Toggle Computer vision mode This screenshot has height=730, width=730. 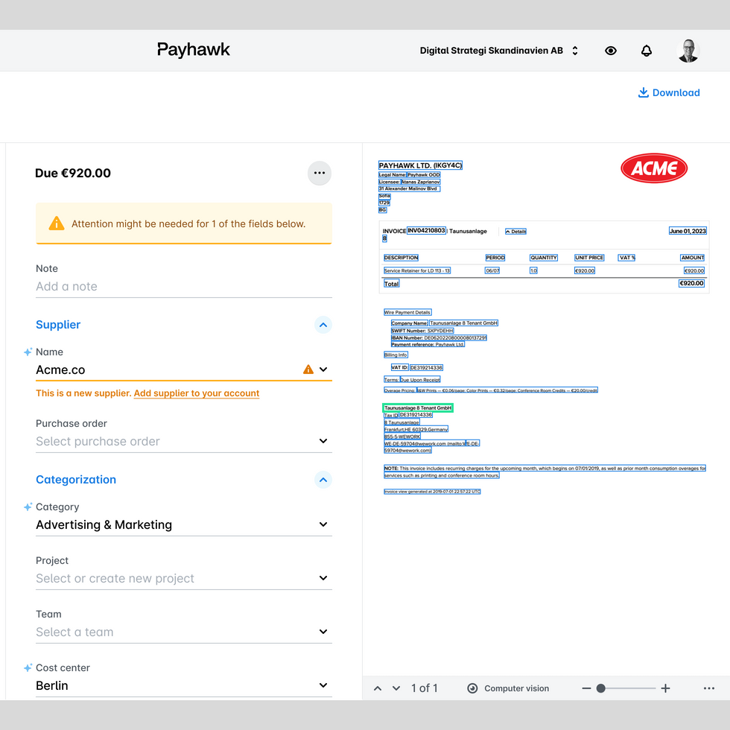(508, 688)
